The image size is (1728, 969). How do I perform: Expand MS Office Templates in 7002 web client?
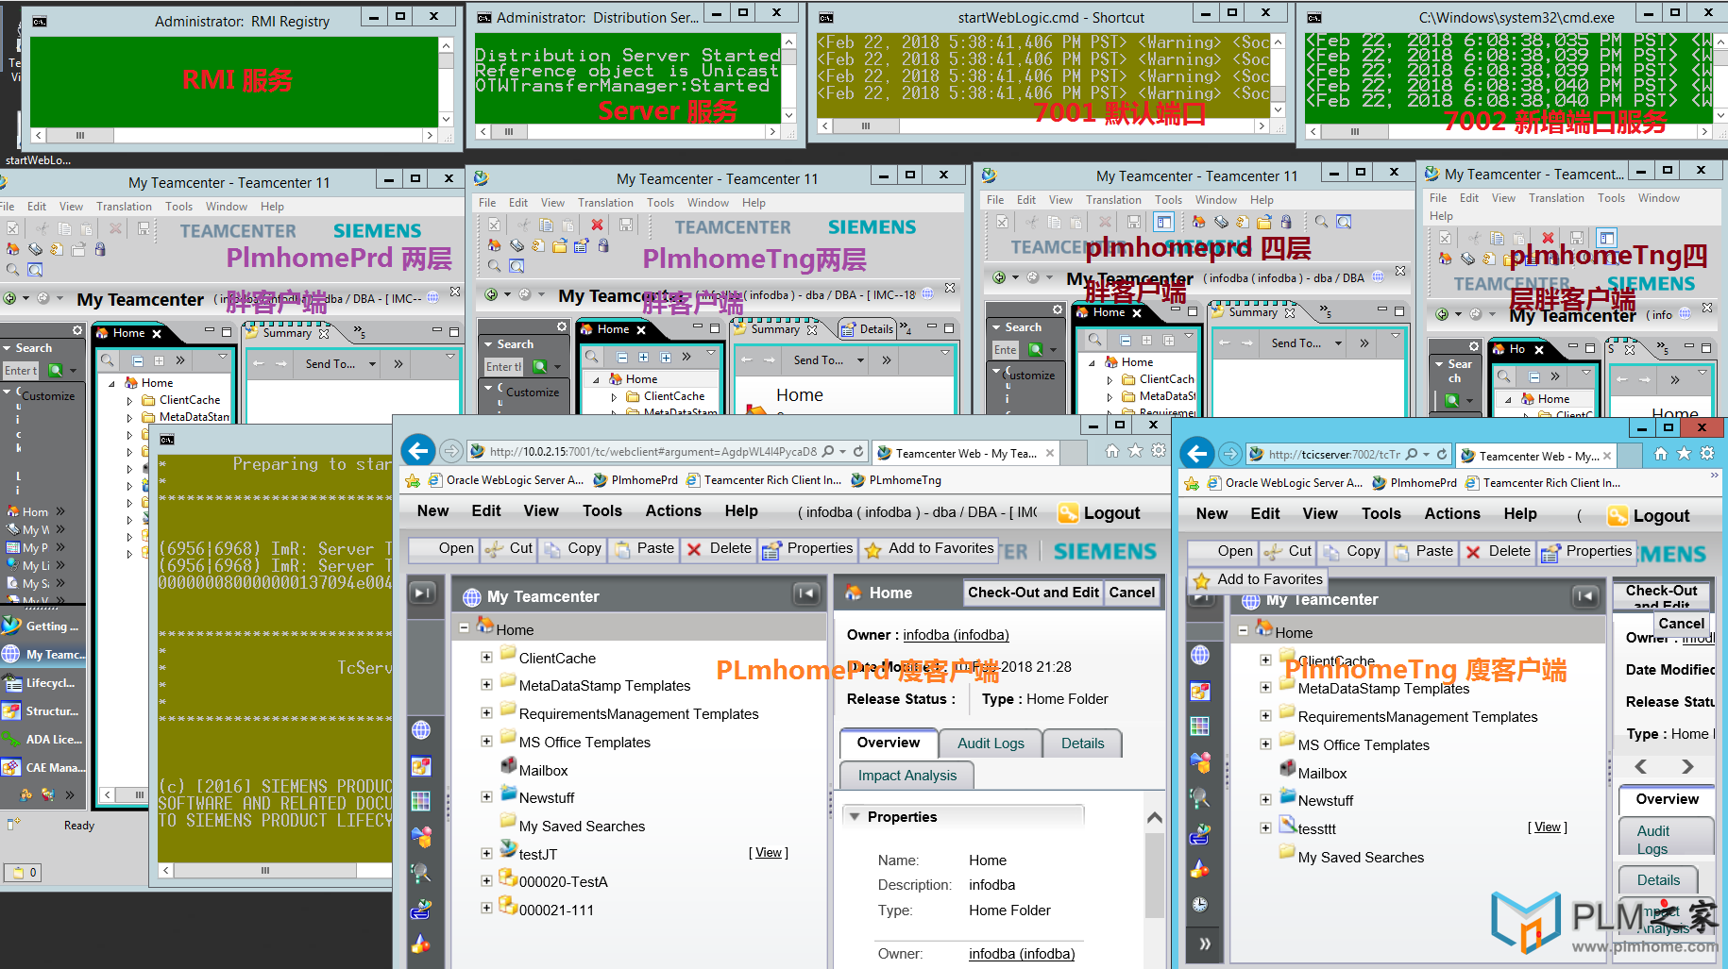click(1265, 744)
